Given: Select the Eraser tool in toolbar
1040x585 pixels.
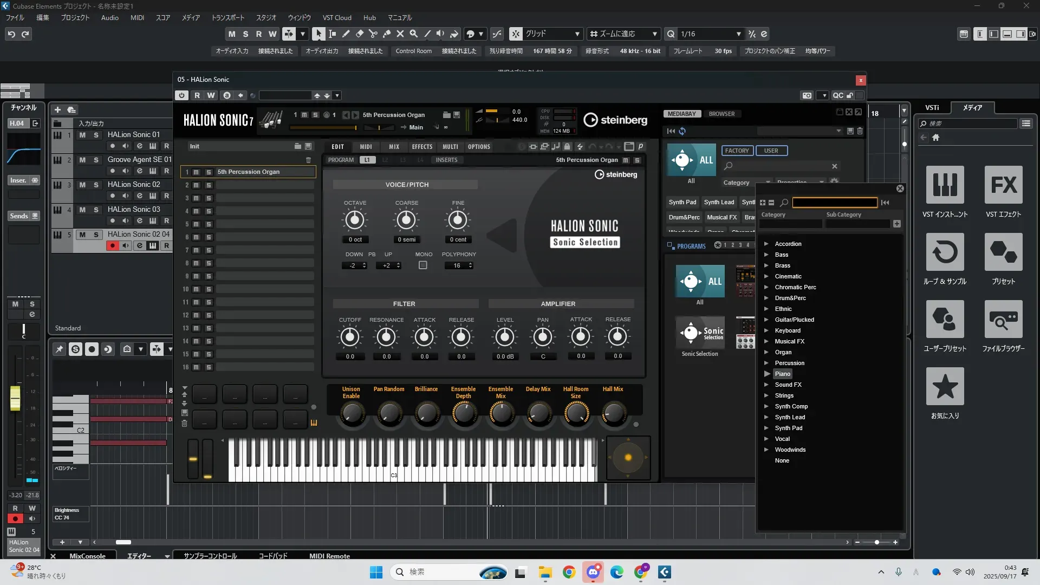Looking at the screenshot, I should click(359, 34).
